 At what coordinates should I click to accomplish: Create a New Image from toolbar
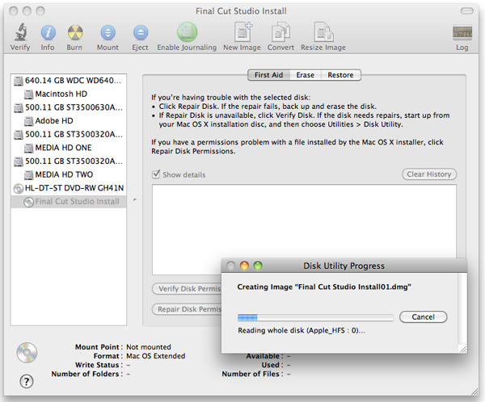242,31
